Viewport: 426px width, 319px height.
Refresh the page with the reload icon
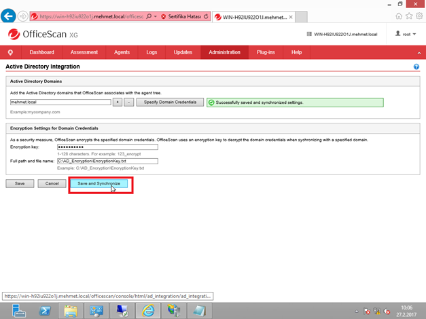(x=207, y=16)
